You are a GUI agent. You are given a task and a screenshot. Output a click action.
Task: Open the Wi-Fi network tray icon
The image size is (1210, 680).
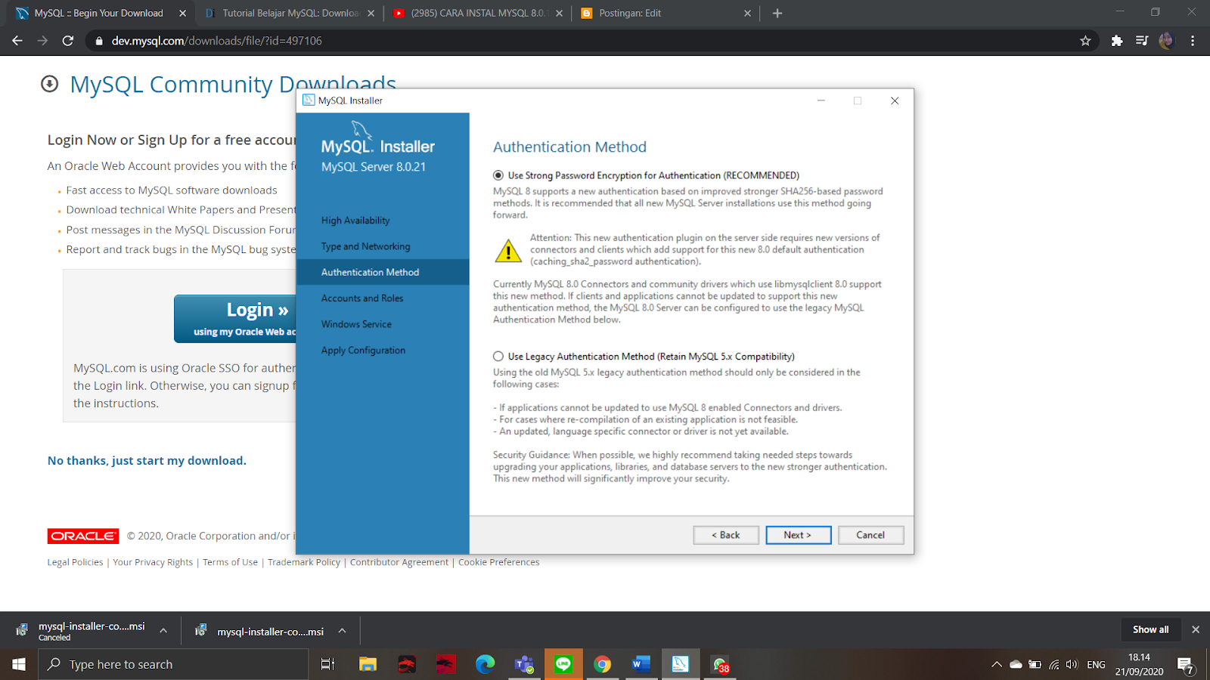1054,664
